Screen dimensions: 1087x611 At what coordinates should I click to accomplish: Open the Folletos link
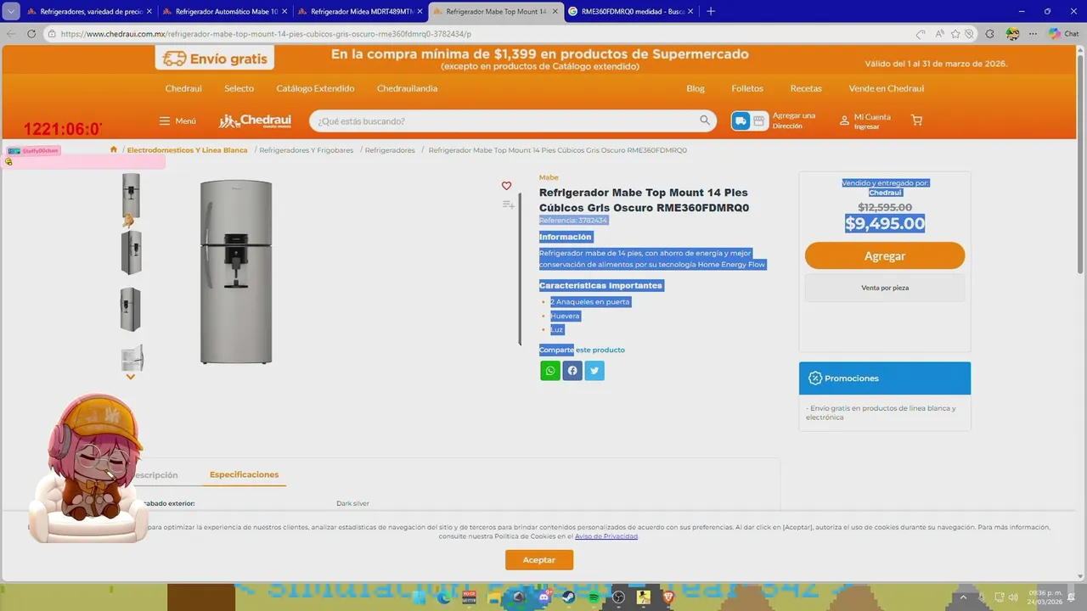[747, 88]
